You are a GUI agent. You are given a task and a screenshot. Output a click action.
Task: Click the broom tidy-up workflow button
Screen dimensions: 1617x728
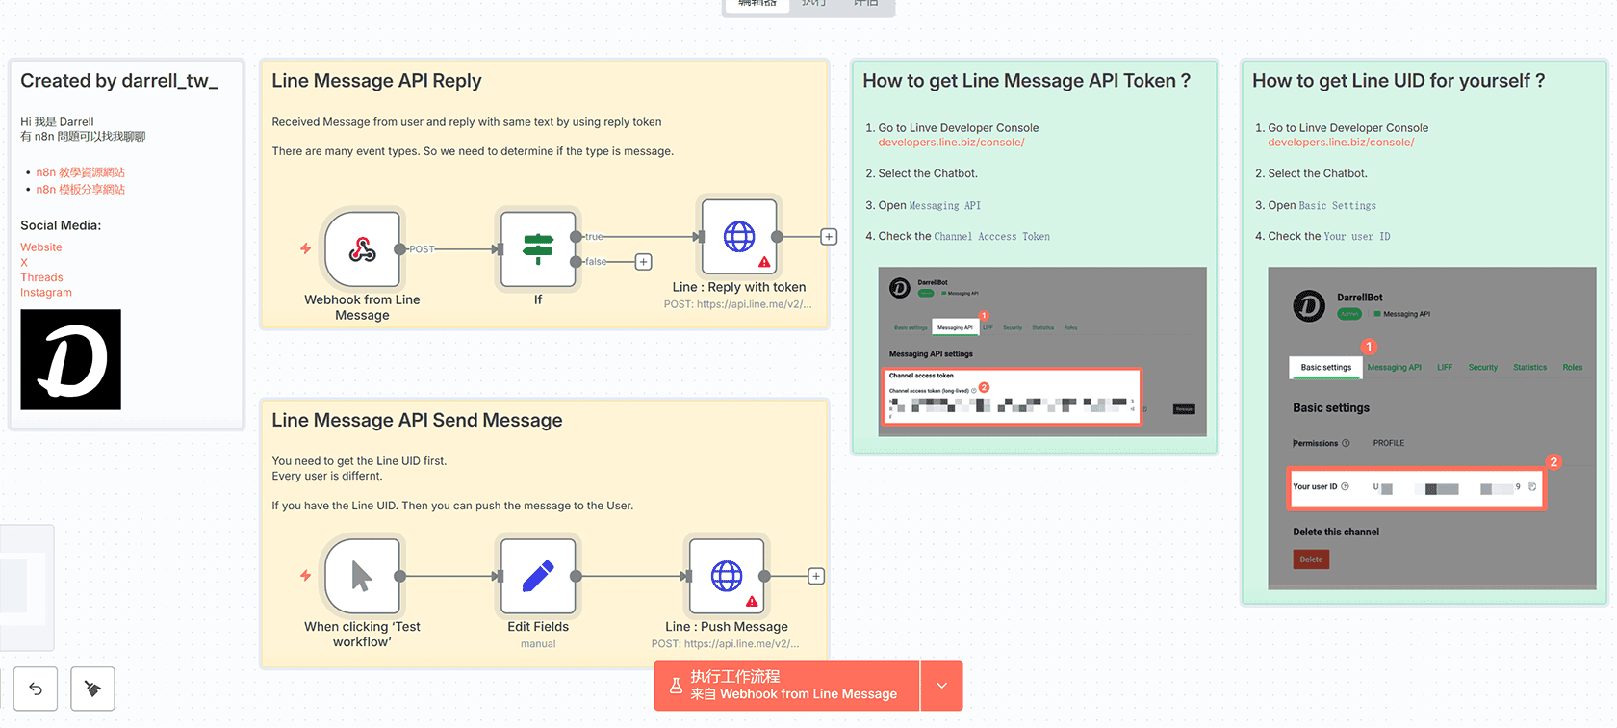pyautogui.click(x=92, y=689)
